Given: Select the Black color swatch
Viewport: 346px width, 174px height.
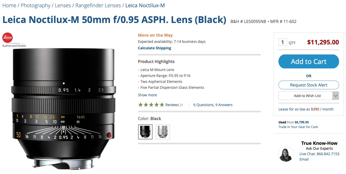Looking at the screenshot, I should point(145,132).
